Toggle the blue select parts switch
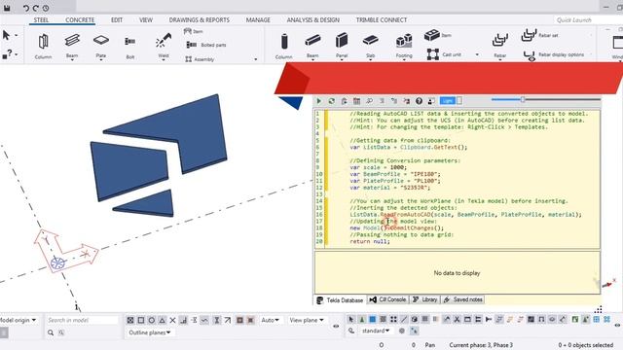The height and width of the screenshot is (350, 623). (372, 319)
